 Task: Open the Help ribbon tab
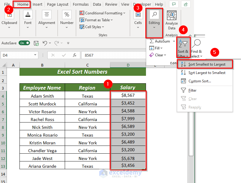click(x=159, y=4)
